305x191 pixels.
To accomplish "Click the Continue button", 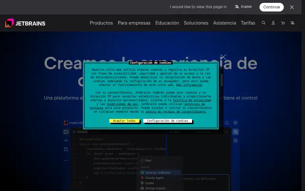I will 272,7.
